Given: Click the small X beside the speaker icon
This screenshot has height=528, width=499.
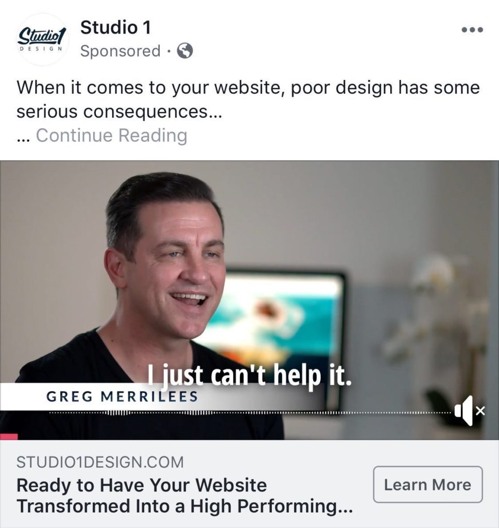Looking at the screenshot, I should [x=480, y=411].
